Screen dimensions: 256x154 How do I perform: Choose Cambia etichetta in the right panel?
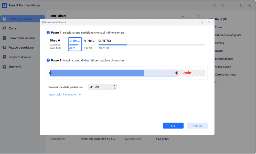click(226, 74)
